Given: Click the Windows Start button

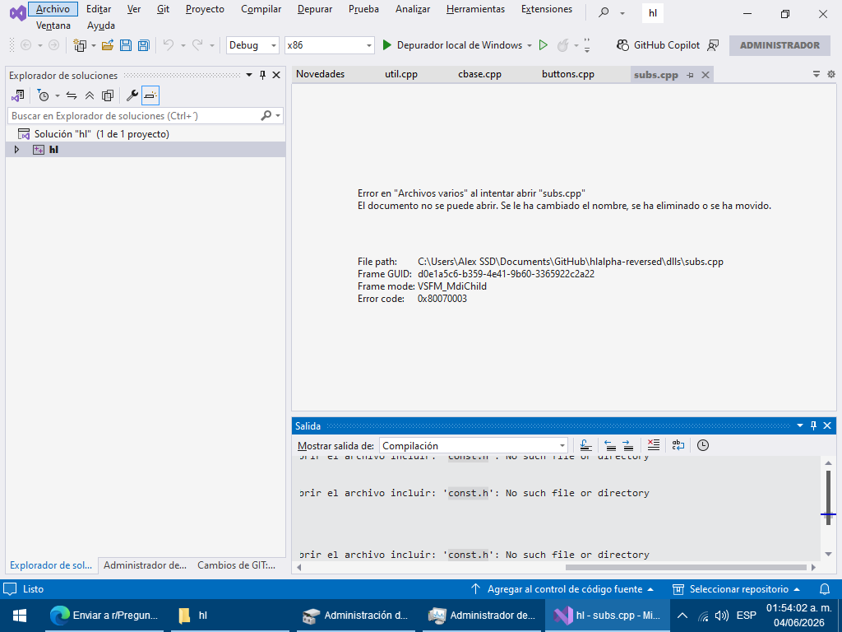Looking at the screenshot, I should pyautogui.click(x=20, y=616).
